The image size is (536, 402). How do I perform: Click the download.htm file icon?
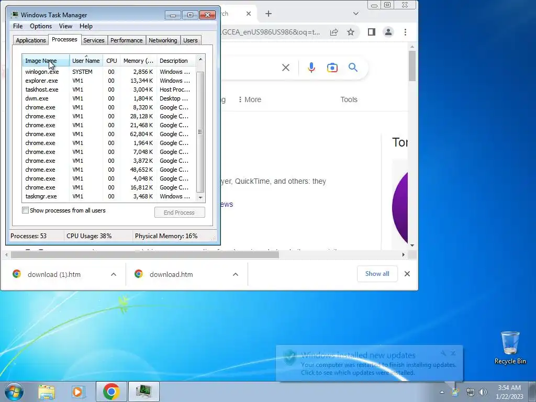click(138, 274)
